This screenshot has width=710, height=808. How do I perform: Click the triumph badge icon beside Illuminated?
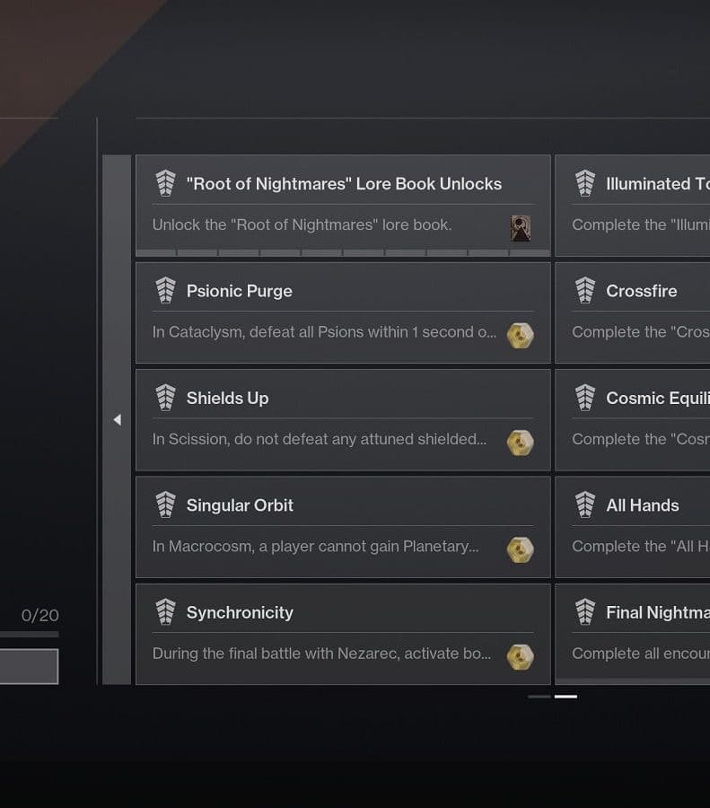pyautogui.click(x=585, y=183)
